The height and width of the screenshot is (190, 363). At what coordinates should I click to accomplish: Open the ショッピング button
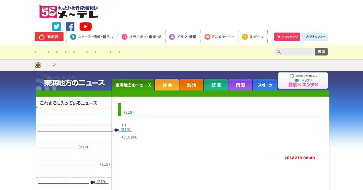pyautogui.click(x=287, y=37)
